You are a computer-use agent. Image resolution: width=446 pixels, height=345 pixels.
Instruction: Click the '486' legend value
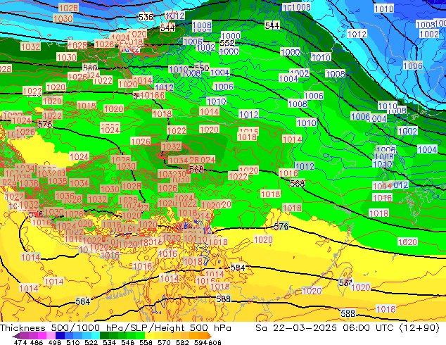[x=37, y=342]
